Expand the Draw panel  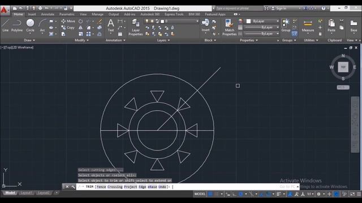pos(29,40)
